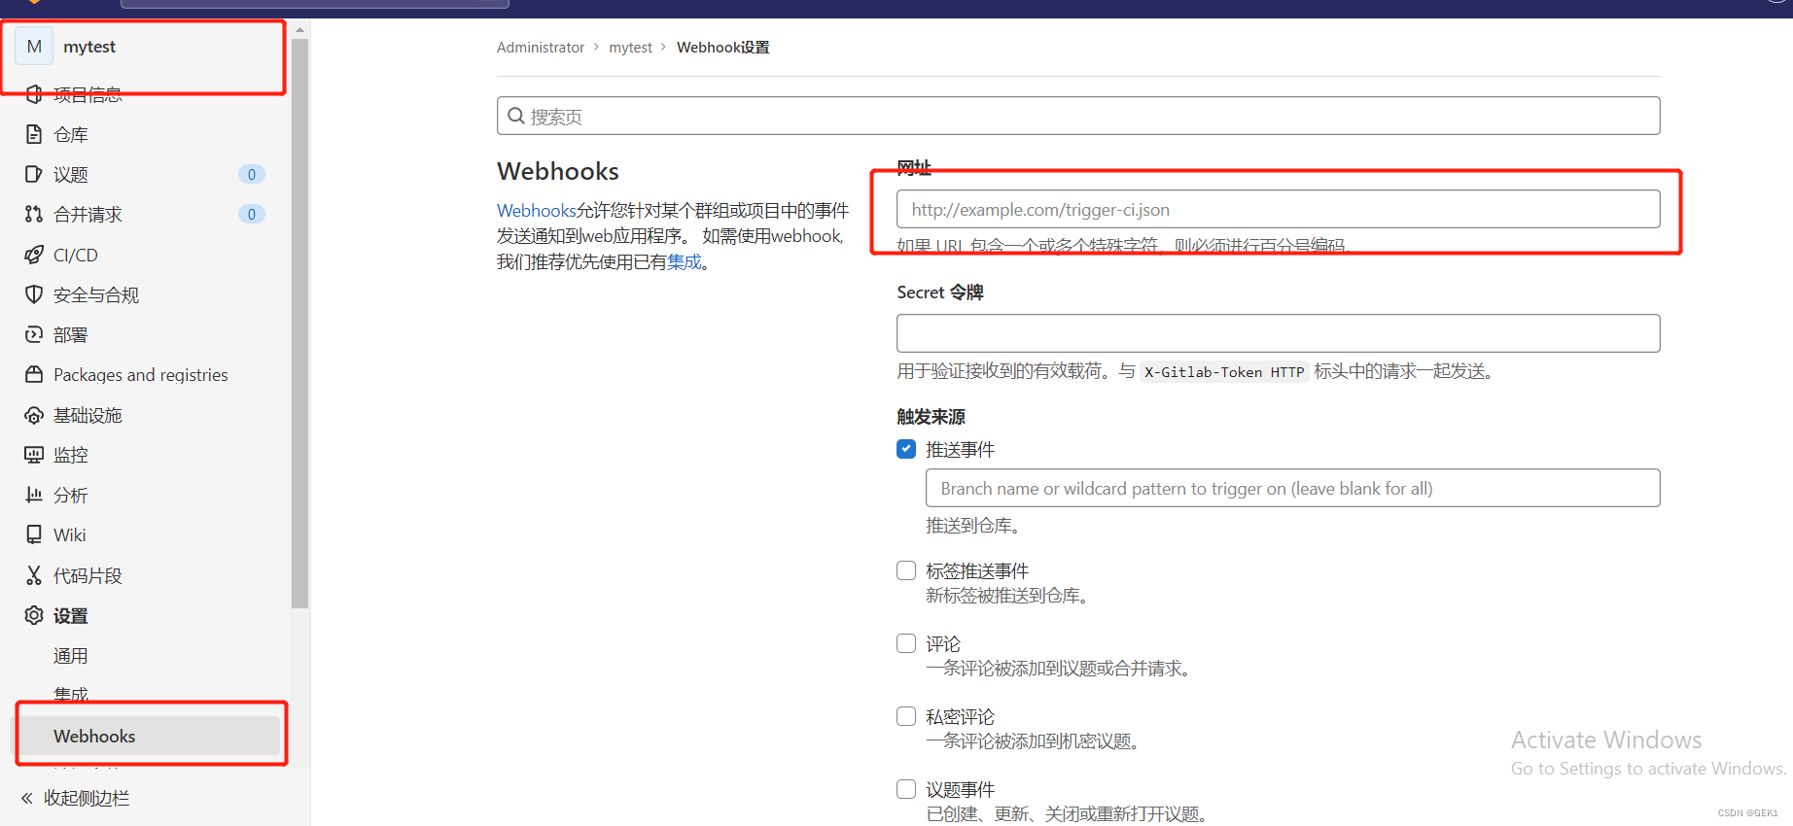Screen dimensions: 1793x826
Task: Click the security shield icon (安全与合规)
Action: 34,294
